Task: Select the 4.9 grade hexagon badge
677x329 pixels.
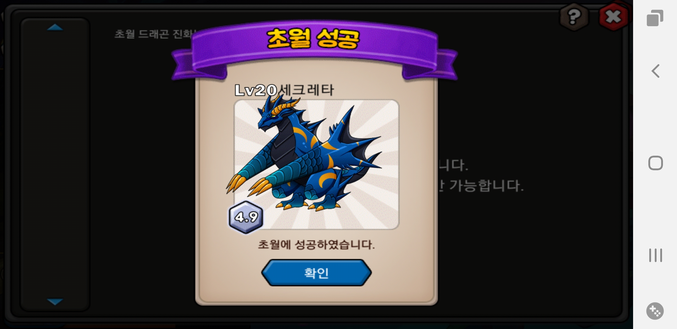Action: coord(246,217)
